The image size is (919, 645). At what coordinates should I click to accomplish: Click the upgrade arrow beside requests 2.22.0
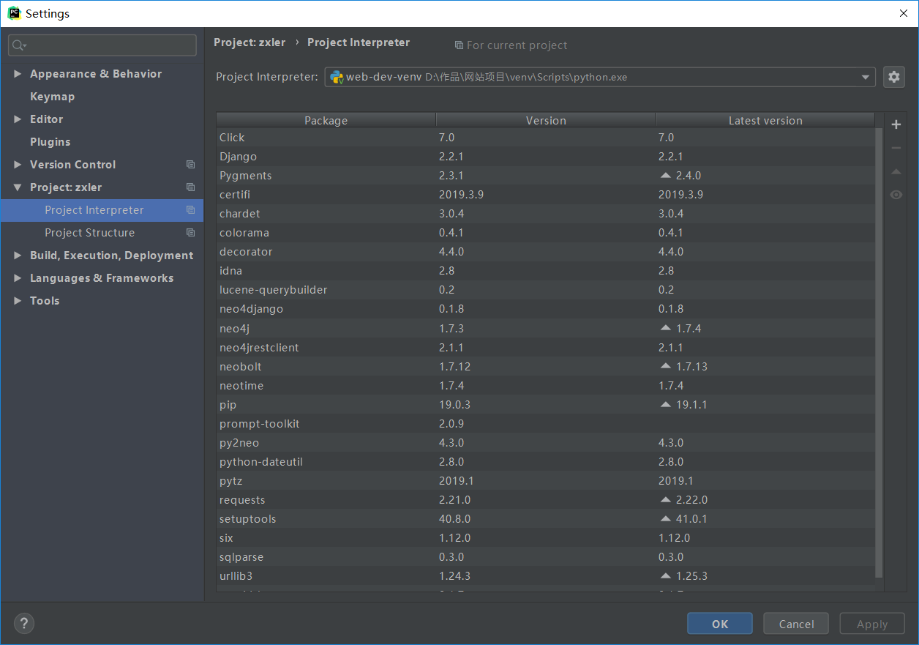point(665,499)
